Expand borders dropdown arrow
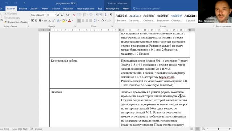Screen dimensions: 232x131 pyautogui.click(x=111, y=21)
